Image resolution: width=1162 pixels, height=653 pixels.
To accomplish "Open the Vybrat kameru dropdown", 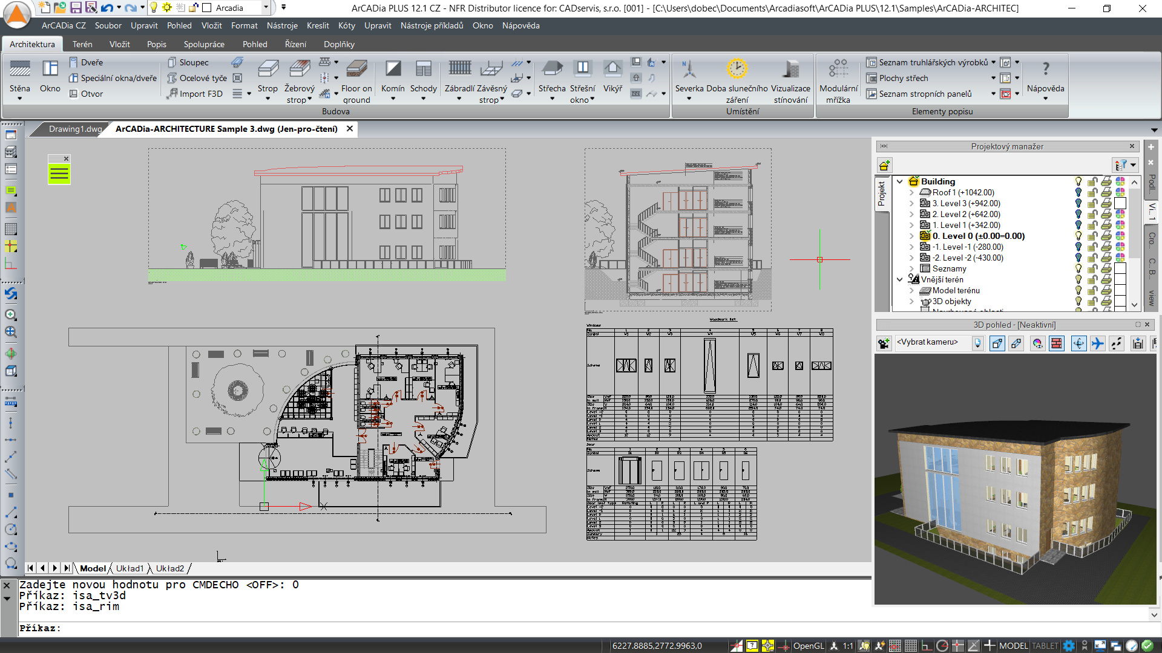I will point(978,343).
